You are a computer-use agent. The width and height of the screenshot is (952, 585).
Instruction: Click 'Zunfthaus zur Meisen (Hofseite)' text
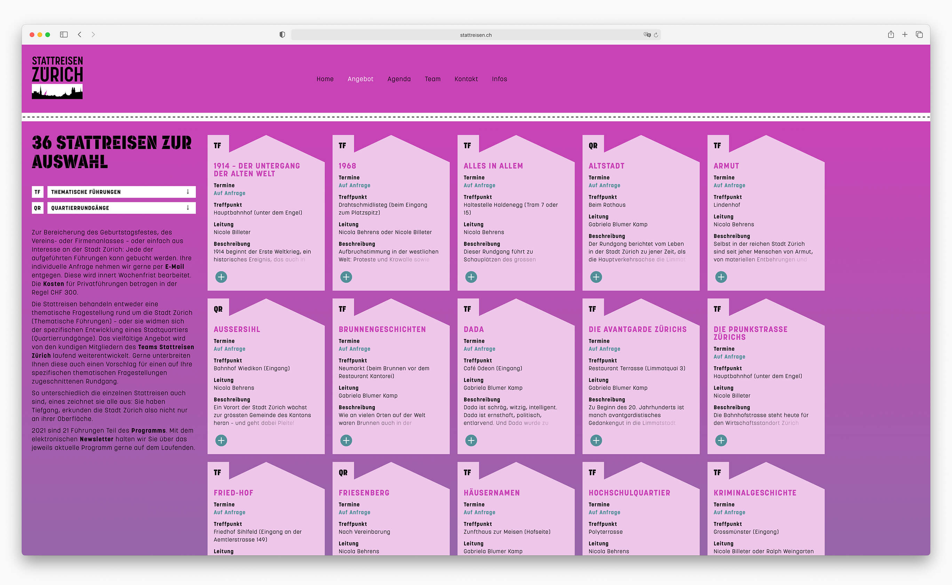(x=507, y=532)
